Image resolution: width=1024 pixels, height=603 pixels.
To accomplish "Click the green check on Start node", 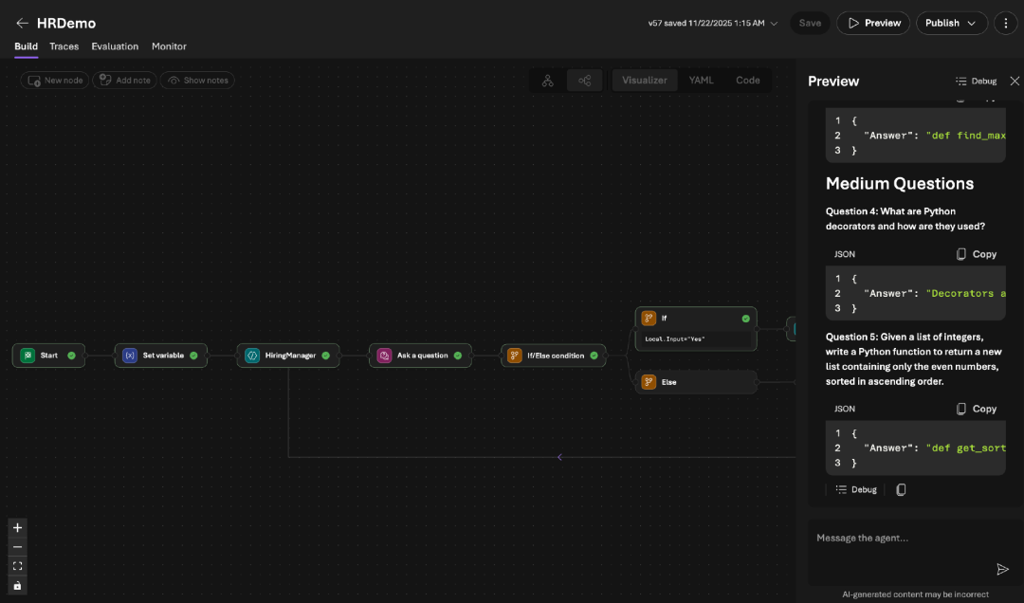I will point(72,356).
